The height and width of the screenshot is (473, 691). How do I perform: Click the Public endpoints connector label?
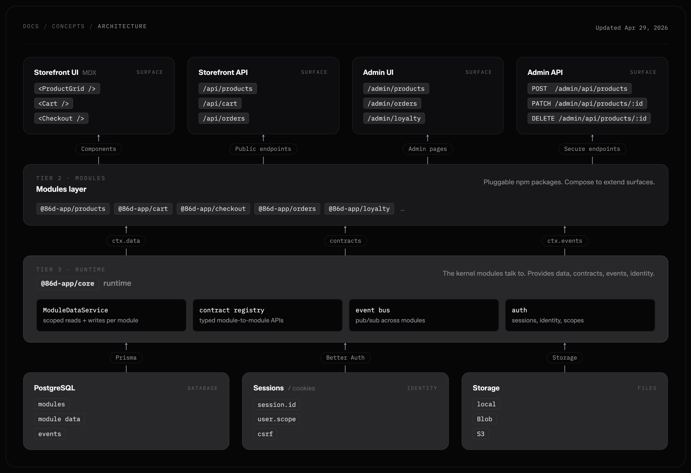point(263,149)
